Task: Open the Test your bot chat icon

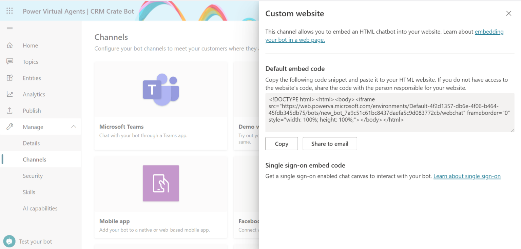Action: pos(9,241)
